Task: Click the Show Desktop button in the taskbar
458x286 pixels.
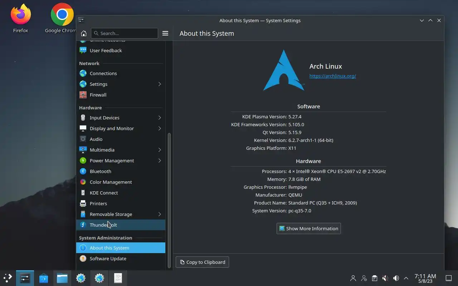Action: (x=448, y=278)
